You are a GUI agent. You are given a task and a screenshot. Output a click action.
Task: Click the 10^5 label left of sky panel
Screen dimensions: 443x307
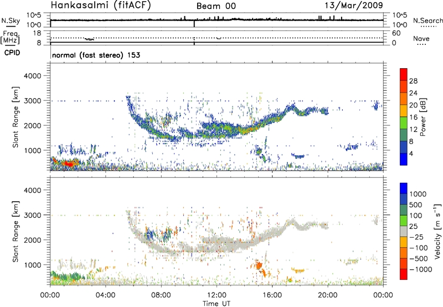click(34, 15)
